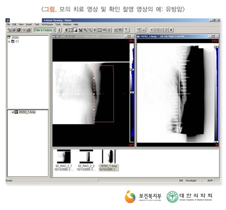Viewport: 226px width, 210px height.
Task: Click the zoom out magnifier icon
Action: tap(90, 30)
